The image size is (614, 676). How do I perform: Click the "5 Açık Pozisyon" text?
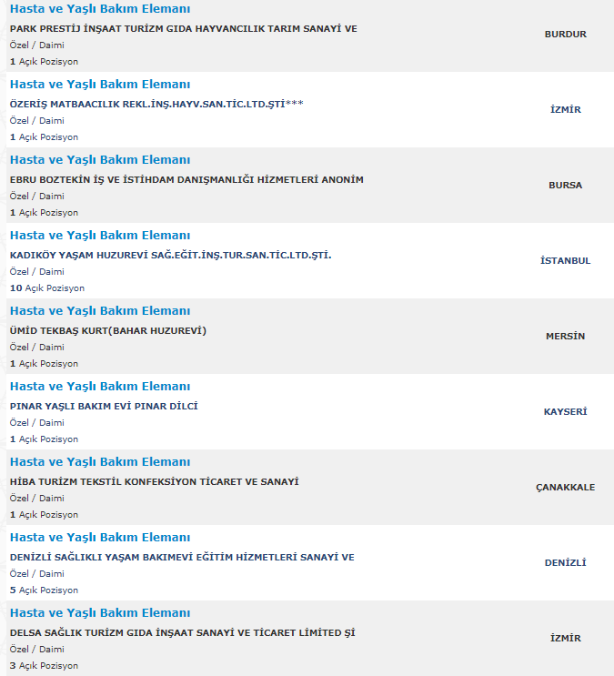(x=44, y=590)
